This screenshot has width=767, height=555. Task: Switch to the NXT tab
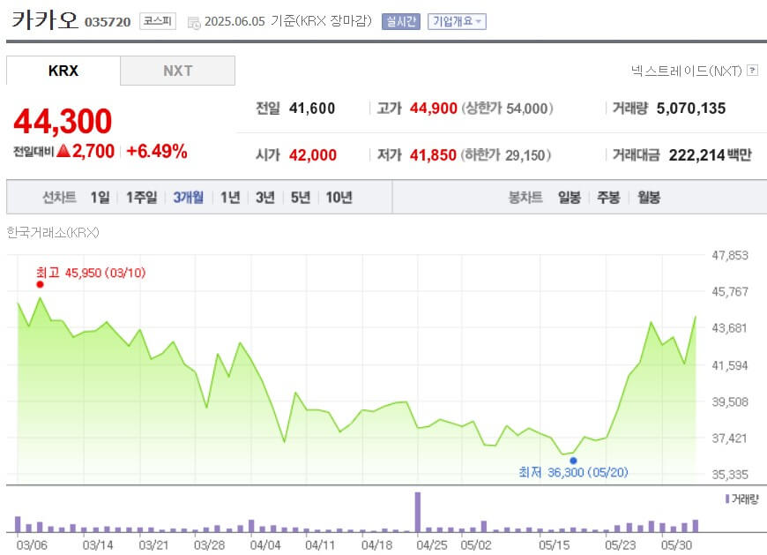177,71
